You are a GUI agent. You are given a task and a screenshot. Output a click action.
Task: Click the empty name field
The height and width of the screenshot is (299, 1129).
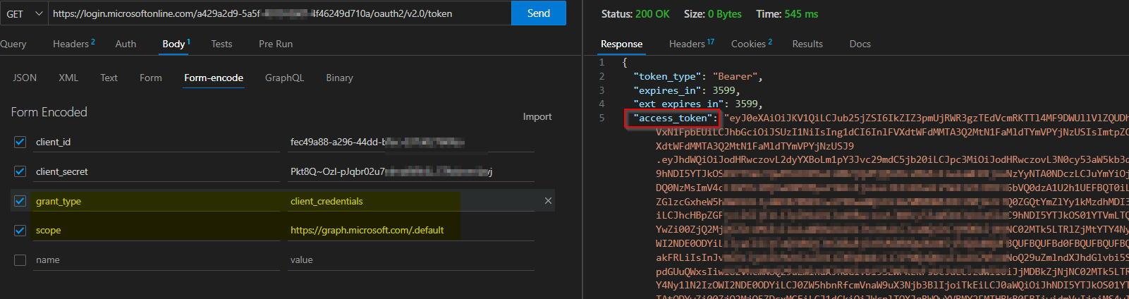[157, 260]
